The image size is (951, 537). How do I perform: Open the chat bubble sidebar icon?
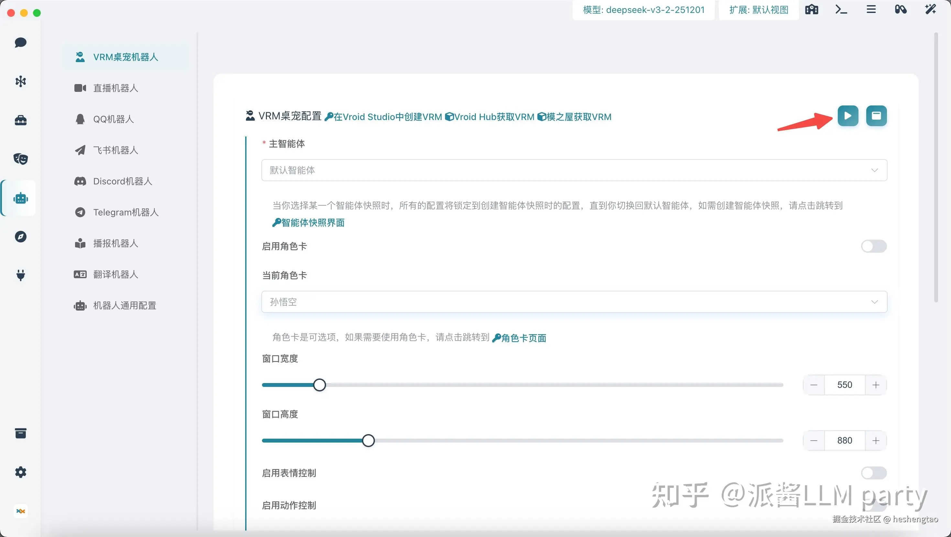click(21, 42)
